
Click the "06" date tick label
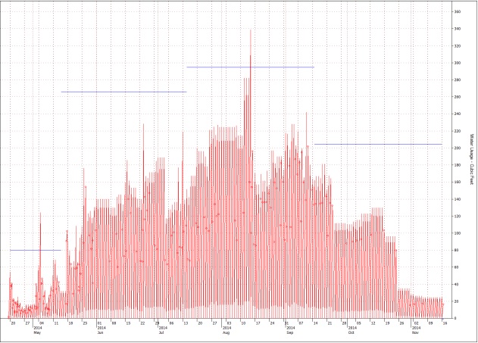171,323
